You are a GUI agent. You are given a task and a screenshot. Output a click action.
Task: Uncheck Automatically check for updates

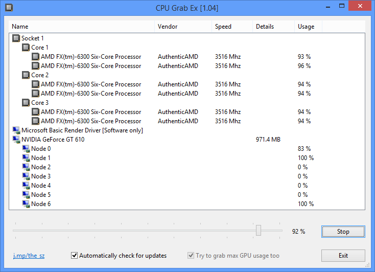click(75, 256)
